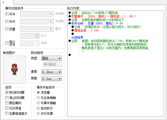Tick the 独立开关 condition checkbox
This screenshot has width=167, height=120.
click(7, 43)
